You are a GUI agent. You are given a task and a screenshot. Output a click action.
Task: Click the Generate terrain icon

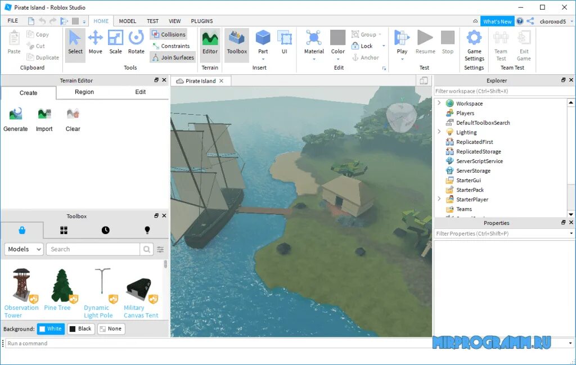click(x=15, y=119)
